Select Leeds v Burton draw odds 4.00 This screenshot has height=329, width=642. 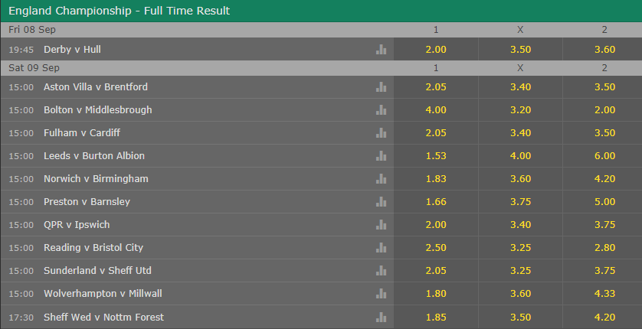click(x=520, y=156)
